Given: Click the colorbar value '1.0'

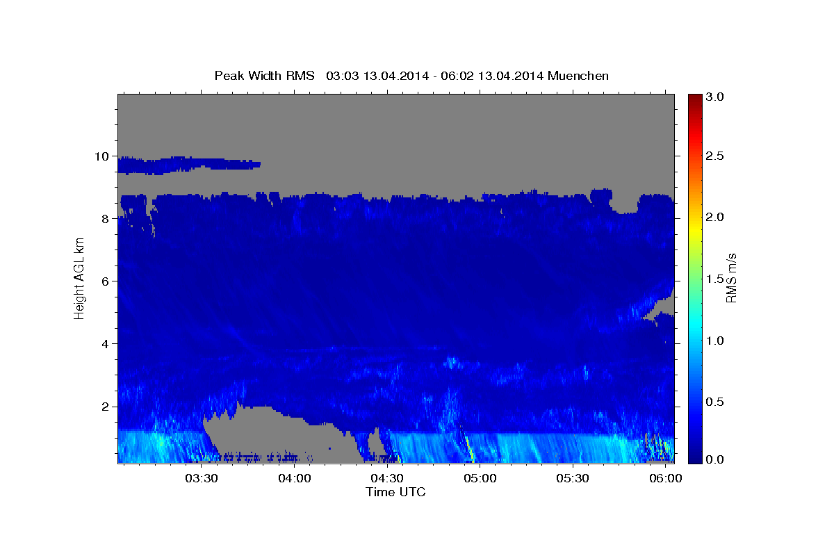Looking at the screenshot, I should tap(715, 341).
